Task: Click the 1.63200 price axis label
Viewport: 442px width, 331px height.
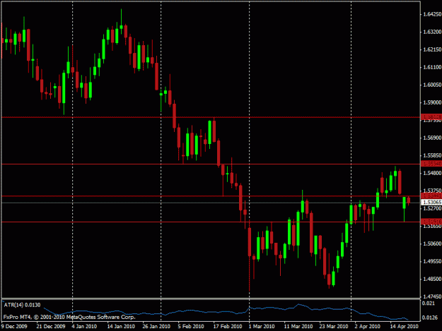Action: pyautogui.click(x=432, y=32)
